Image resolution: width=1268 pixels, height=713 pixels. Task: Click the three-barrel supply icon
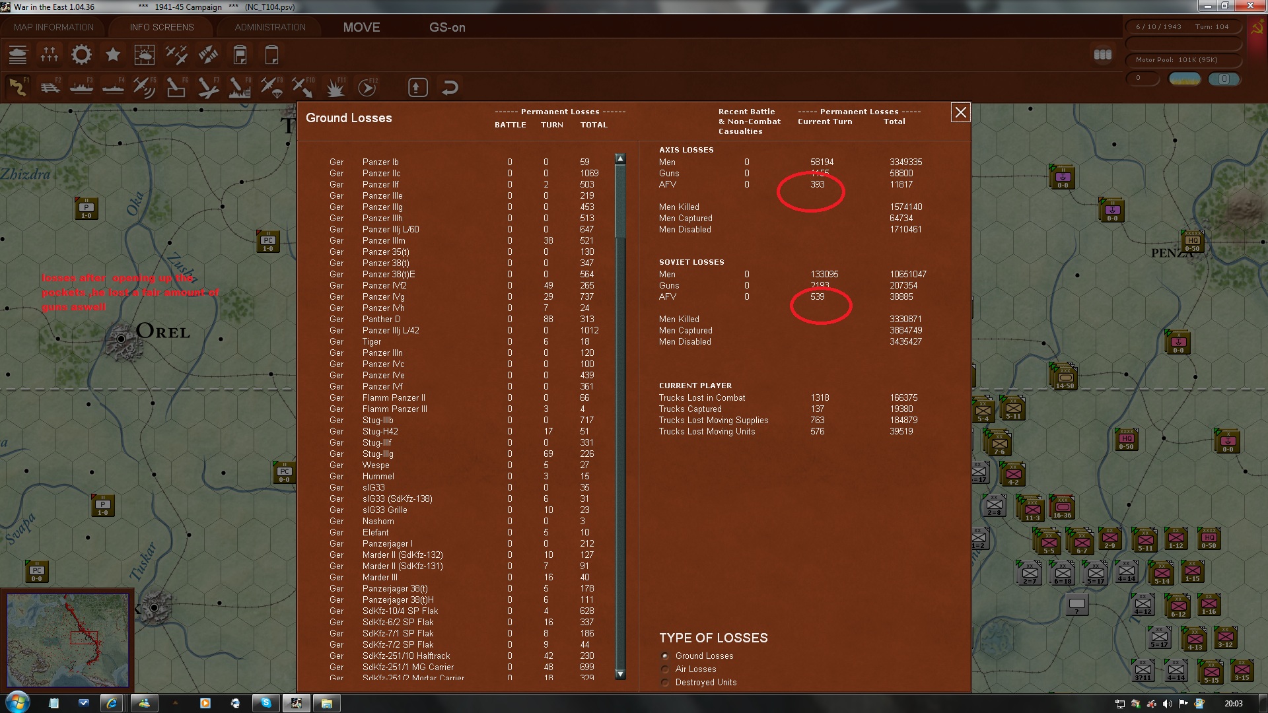point(1103,55)
